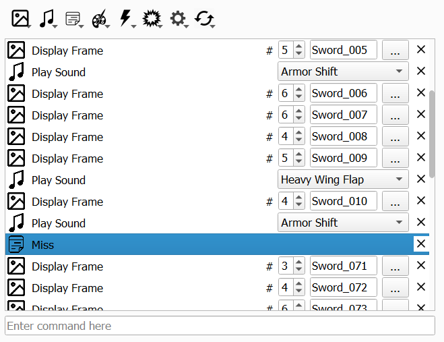
Task: Open the gear settings toolbar menu
Action: click(x=179, y=19)
